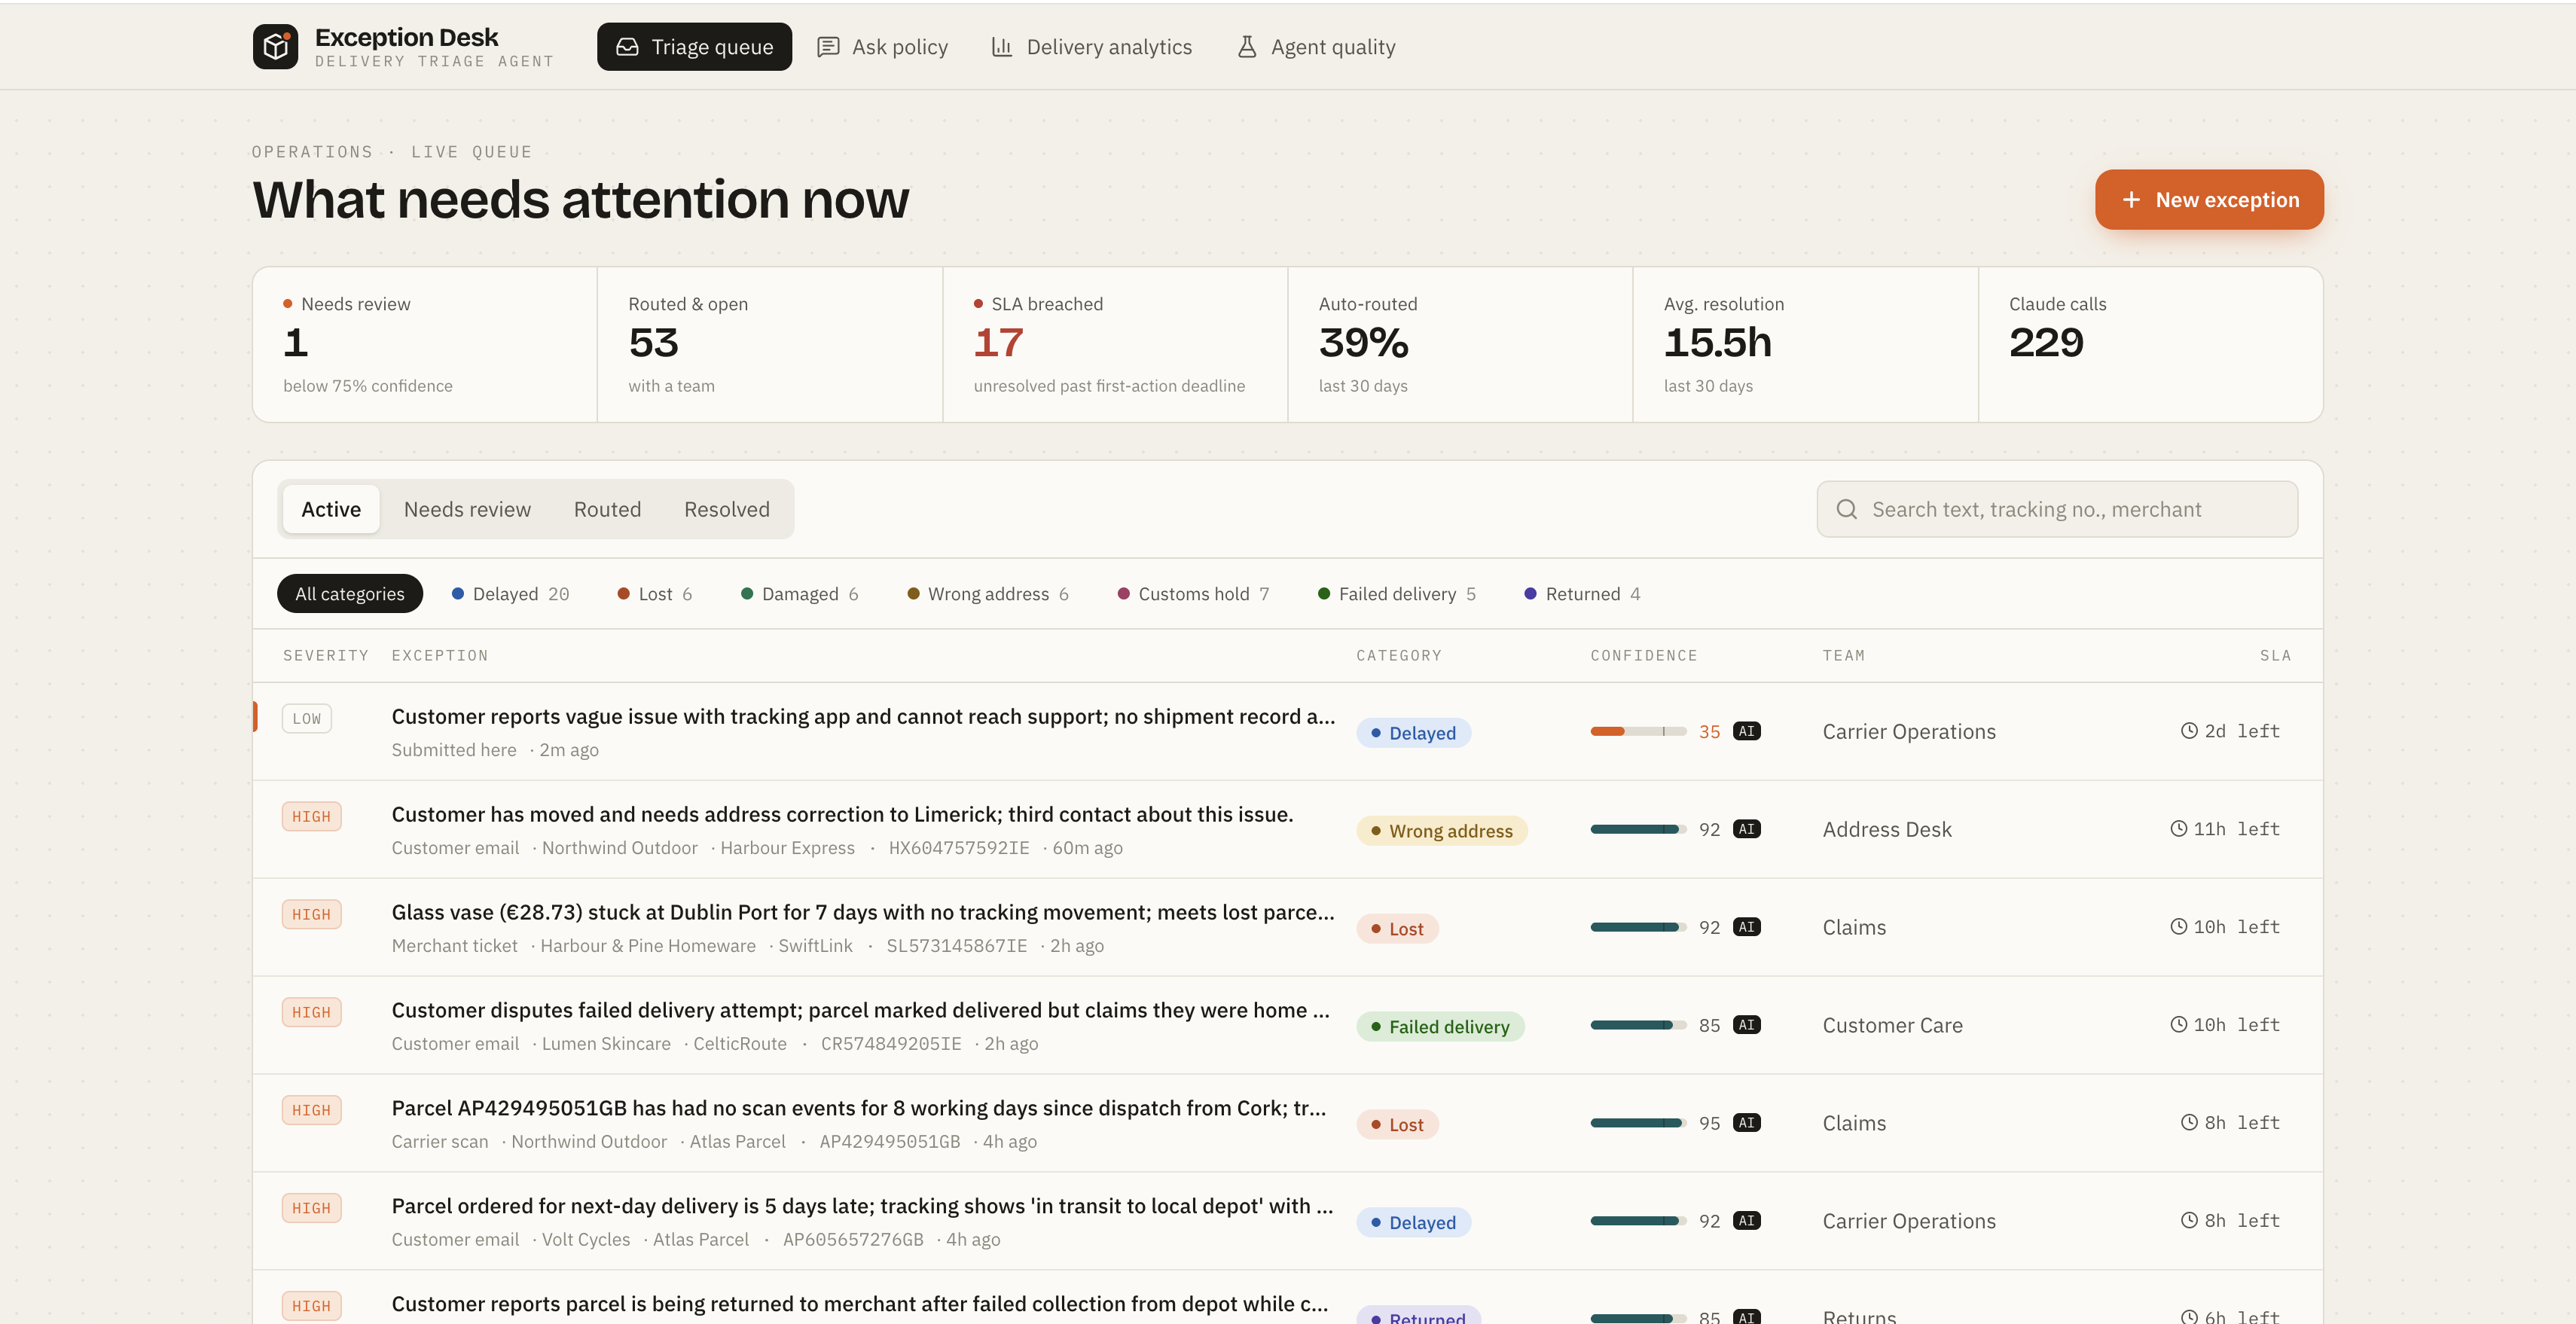The image size is (2576, 1324).
Task: Click the SLA breached stat card
Action: [1115, 345]
